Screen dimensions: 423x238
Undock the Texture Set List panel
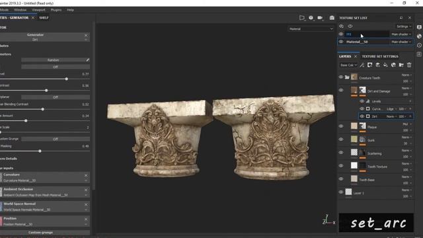[x=401, y=18]
